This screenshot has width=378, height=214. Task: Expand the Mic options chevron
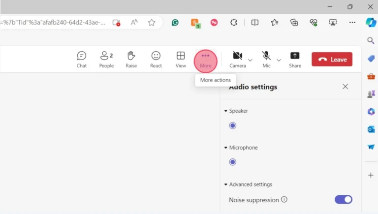click(x=279, y=60)
